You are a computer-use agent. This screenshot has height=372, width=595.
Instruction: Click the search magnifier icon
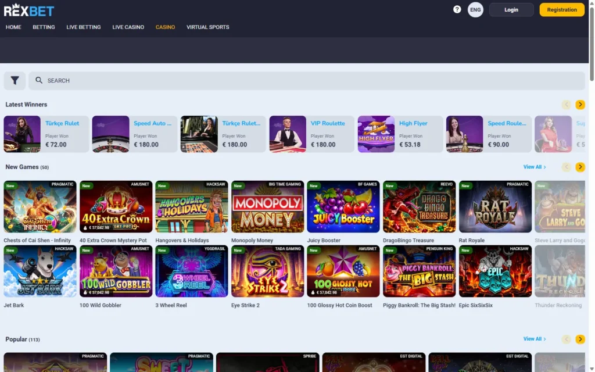pyautogui.click(x=39, y=80)
